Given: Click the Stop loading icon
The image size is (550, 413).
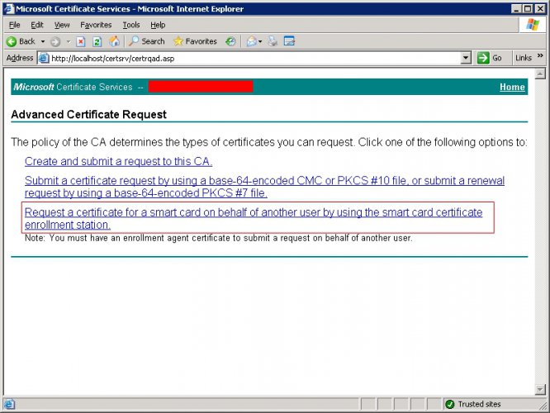Looking at the screenshot, I should coord(81,42).
